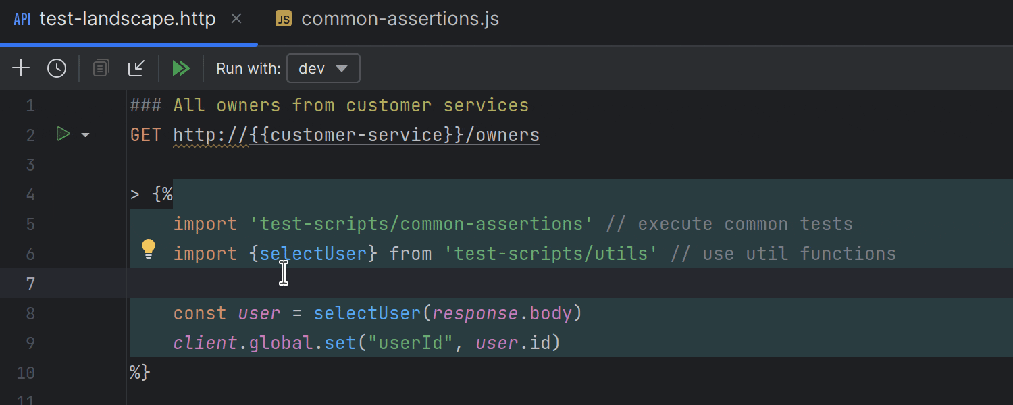This screenshot has width=1013, height=405.
Task: Click the Convert from cURL icon
Action: [136, 67]
